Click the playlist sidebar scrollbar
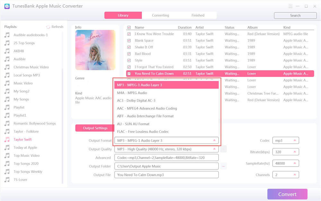 (63, 125)
